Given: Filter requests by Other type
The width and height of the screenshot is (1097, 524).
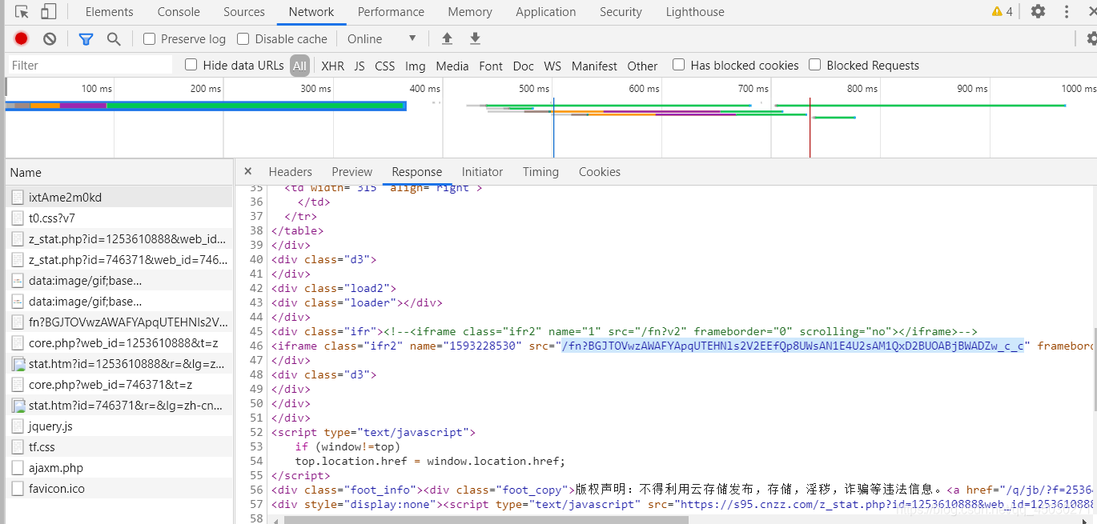Looking at the screenshot, I should point(642,66).
